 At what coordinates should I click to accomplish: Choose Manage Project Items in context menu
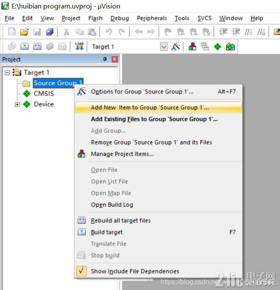point(159,154)
